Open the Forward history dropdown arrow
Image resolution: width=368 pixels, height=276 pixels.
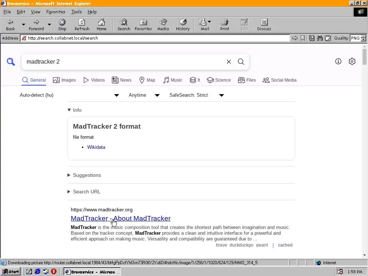pos(49,24)
